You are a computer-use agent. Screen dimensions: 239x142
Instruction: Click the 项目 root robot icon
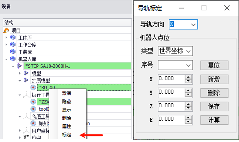pos(6,30)
